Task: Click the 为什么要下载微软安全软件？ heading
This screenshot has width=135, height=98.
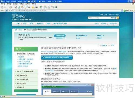Action: pyautogui.click(x=53, y=62)
